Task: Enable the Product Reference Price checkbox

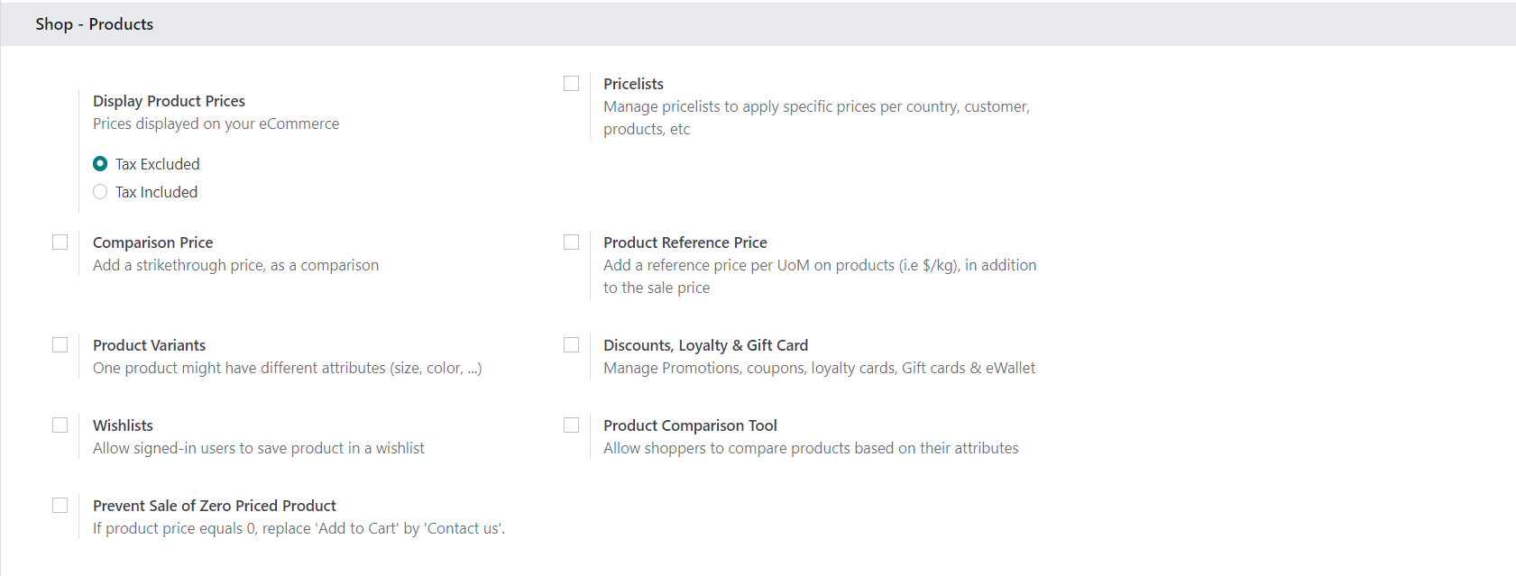Action: 571,242
